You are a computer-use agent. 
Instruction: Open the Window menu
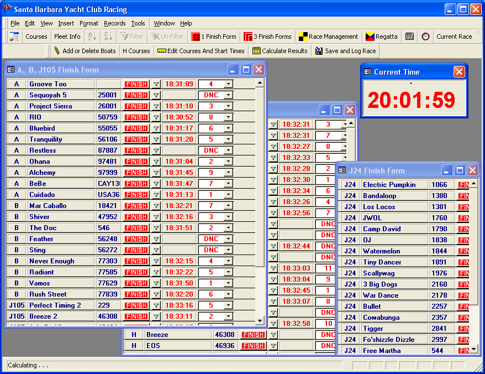[x=164, y=23]
